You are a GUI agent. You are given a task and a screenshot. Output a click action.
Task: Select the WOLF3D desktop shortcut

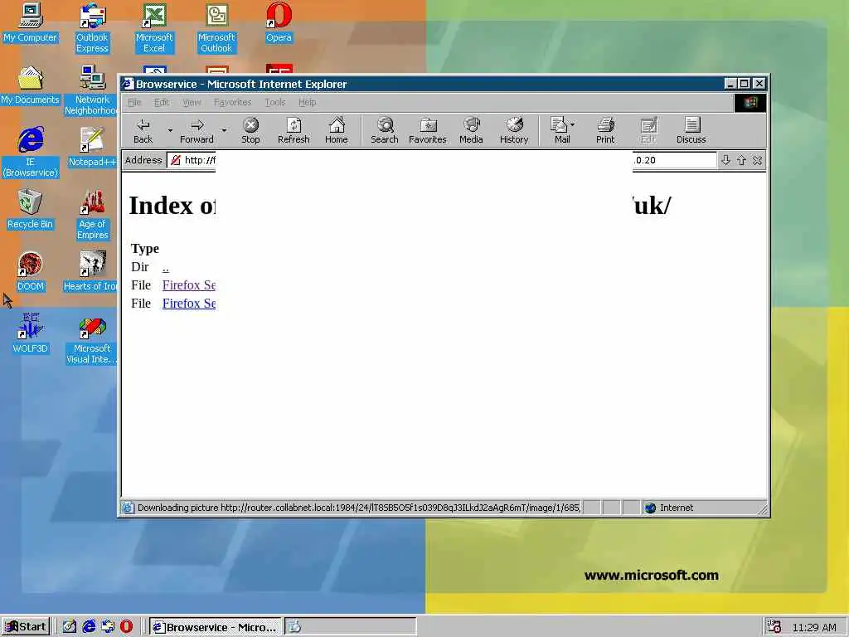(30, 333)
